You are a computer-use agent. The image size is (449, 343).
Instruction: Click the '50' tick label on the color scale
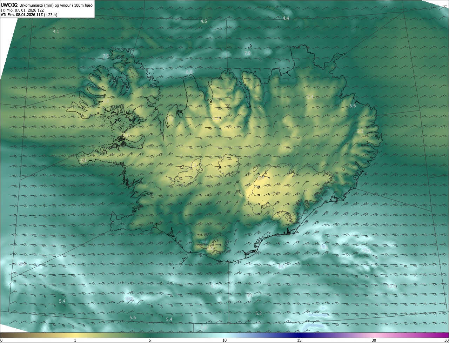coord(446,340)
